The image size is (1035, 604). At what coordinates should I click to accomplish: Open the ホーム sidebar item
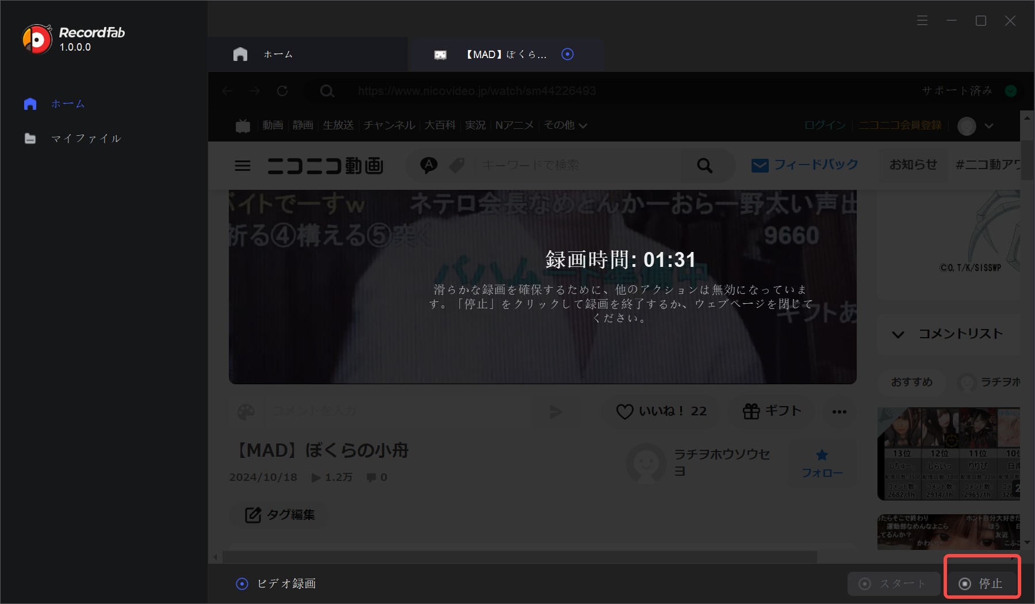(55, 104)
